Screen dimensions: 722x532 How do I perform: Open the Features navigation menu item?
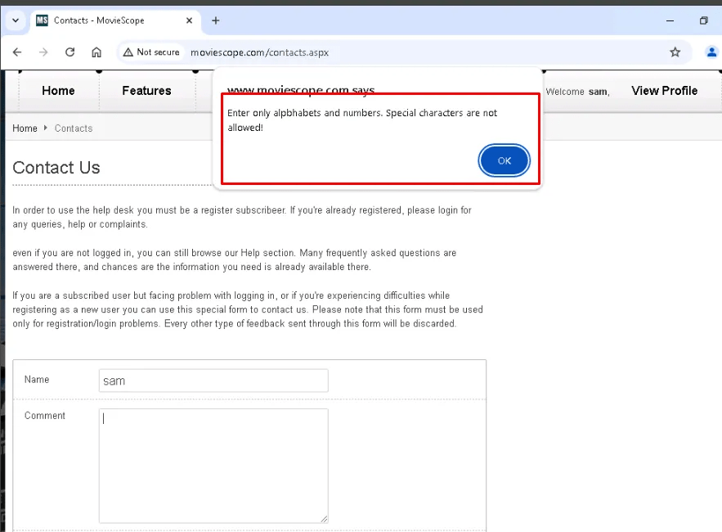click(x=146, y=91)
